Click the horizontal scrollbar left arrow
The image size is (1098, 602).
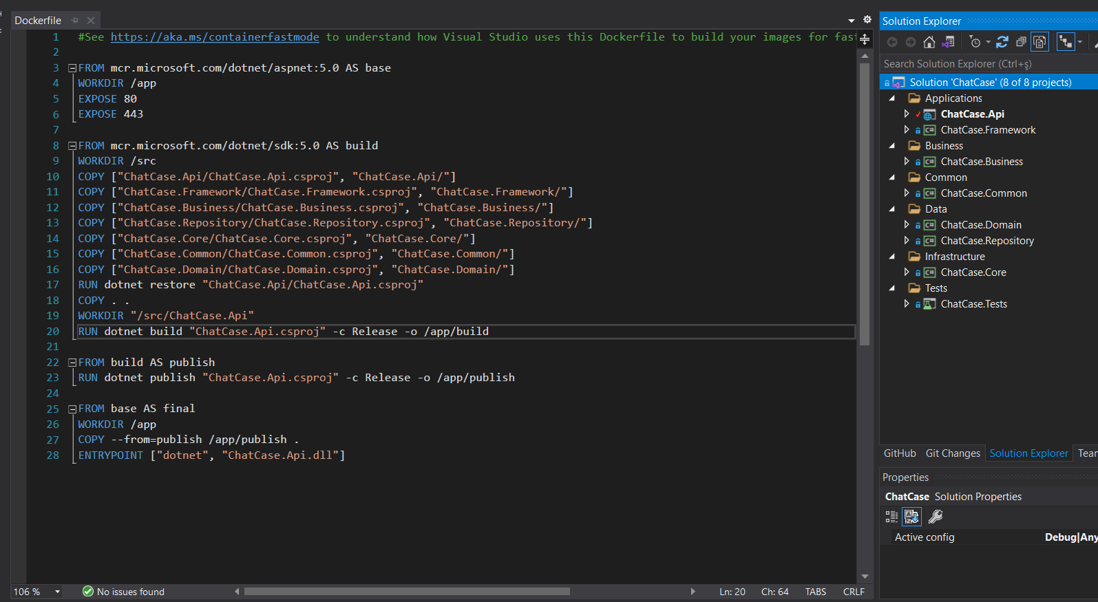tap(237, 592)
